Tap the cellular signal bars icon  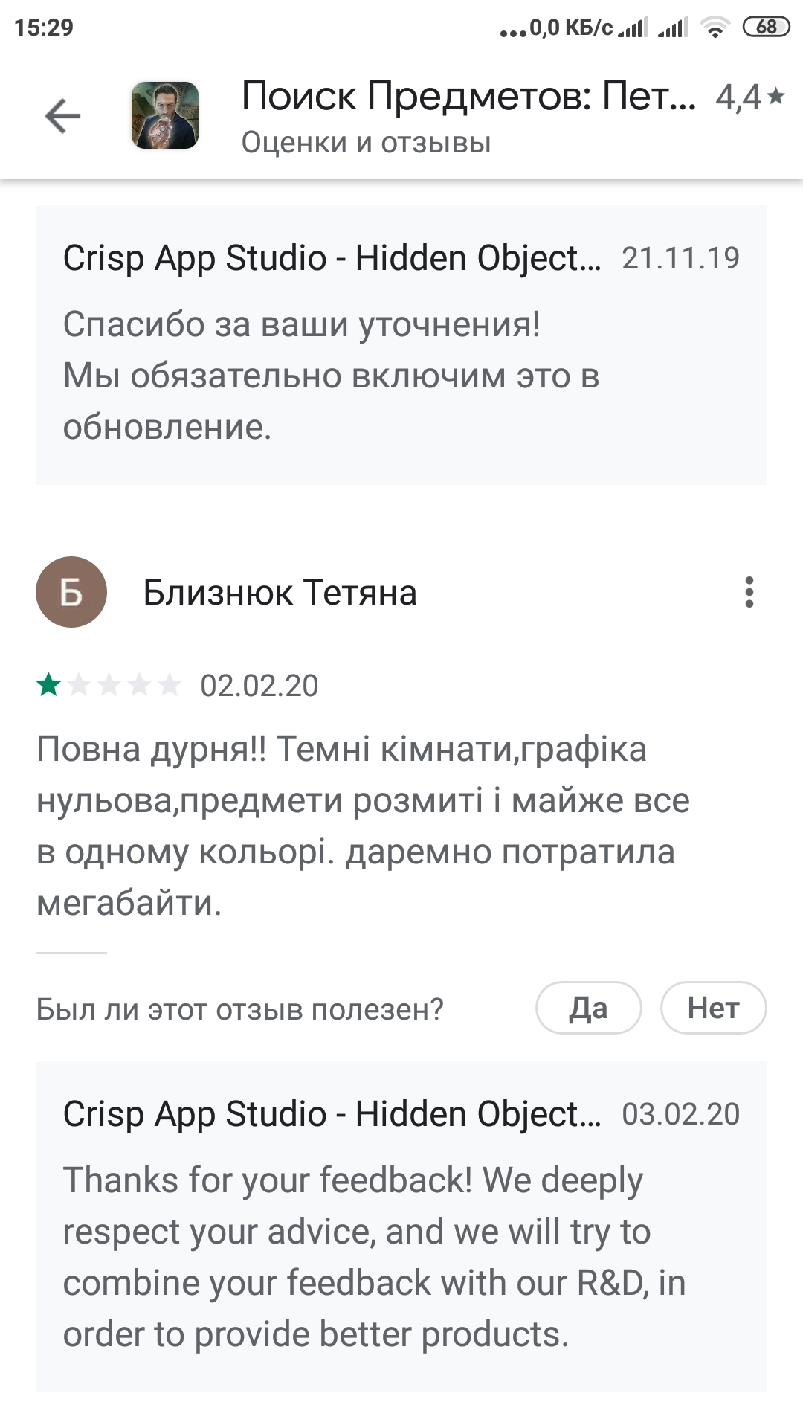coord(633,28)
